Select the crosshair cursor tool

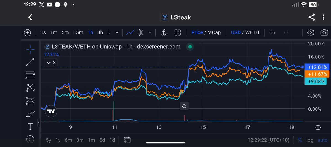[30, 49]
